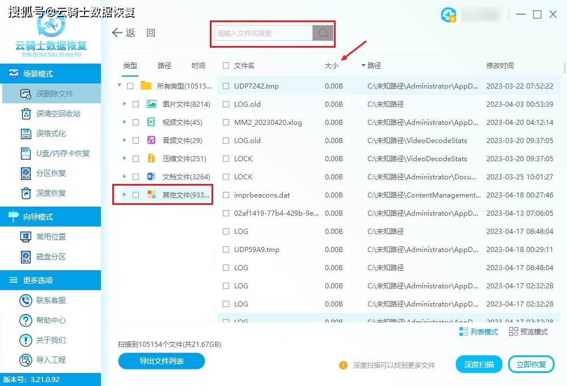The height and width of the screenshot is (386, 567).
Task: Expand the 音频文件 node
Action: (x=124, y=140)
